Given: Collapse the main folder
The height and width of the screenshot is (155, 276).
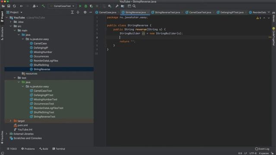Looking at the screenshot, I should (15, 31).
